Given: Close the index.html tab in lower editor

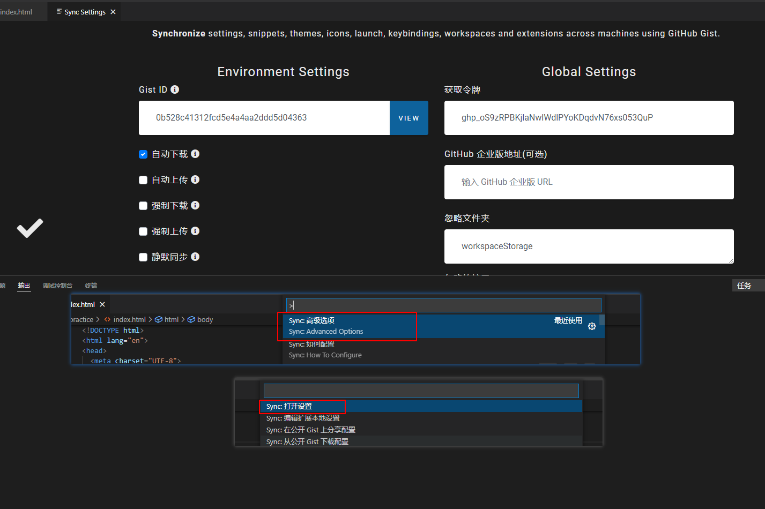Looking at the screenshot, I should click(102, 304).
